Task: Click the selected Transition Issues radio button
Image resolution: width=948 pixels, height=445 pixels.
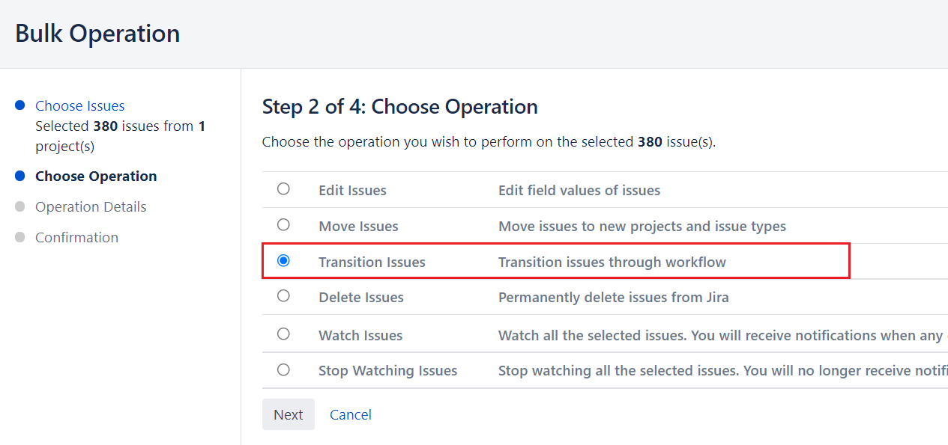Action: (283, 261)
